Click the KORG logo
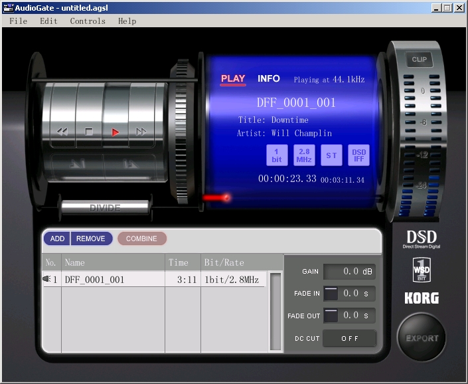The height and width of the screenshot is (384, 468). click(422, 298)
